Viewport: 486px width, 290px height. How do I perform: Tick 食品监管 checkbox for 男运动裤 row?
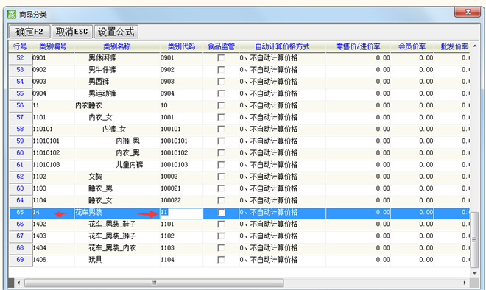tap(221, 93)
